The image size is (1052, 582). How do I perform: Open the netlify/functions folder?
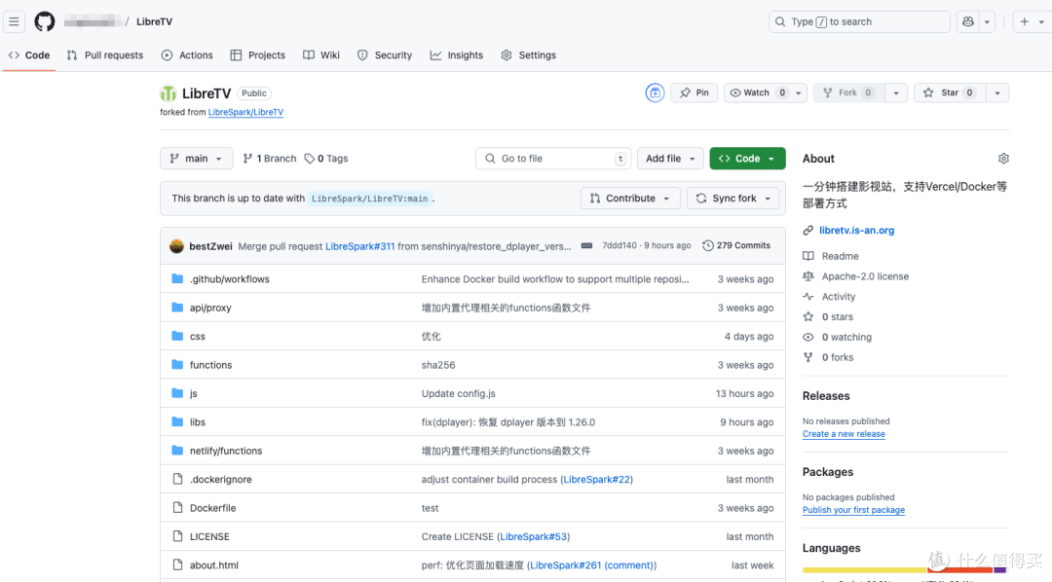click(226, 451)
